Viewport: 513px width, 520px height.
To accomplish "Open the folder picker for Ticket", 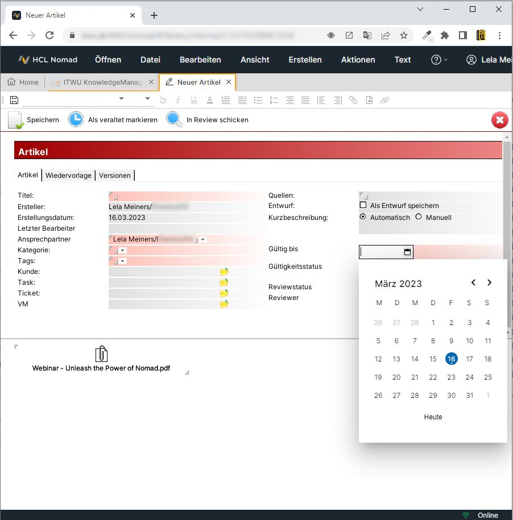I will (x=224, y=293).
